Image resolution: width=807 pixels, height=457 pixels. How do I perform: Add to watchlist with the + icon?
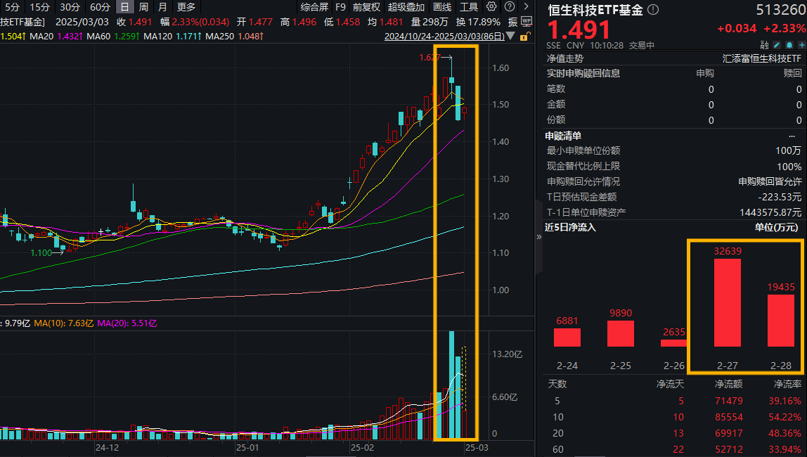click(x=801, y=44)
